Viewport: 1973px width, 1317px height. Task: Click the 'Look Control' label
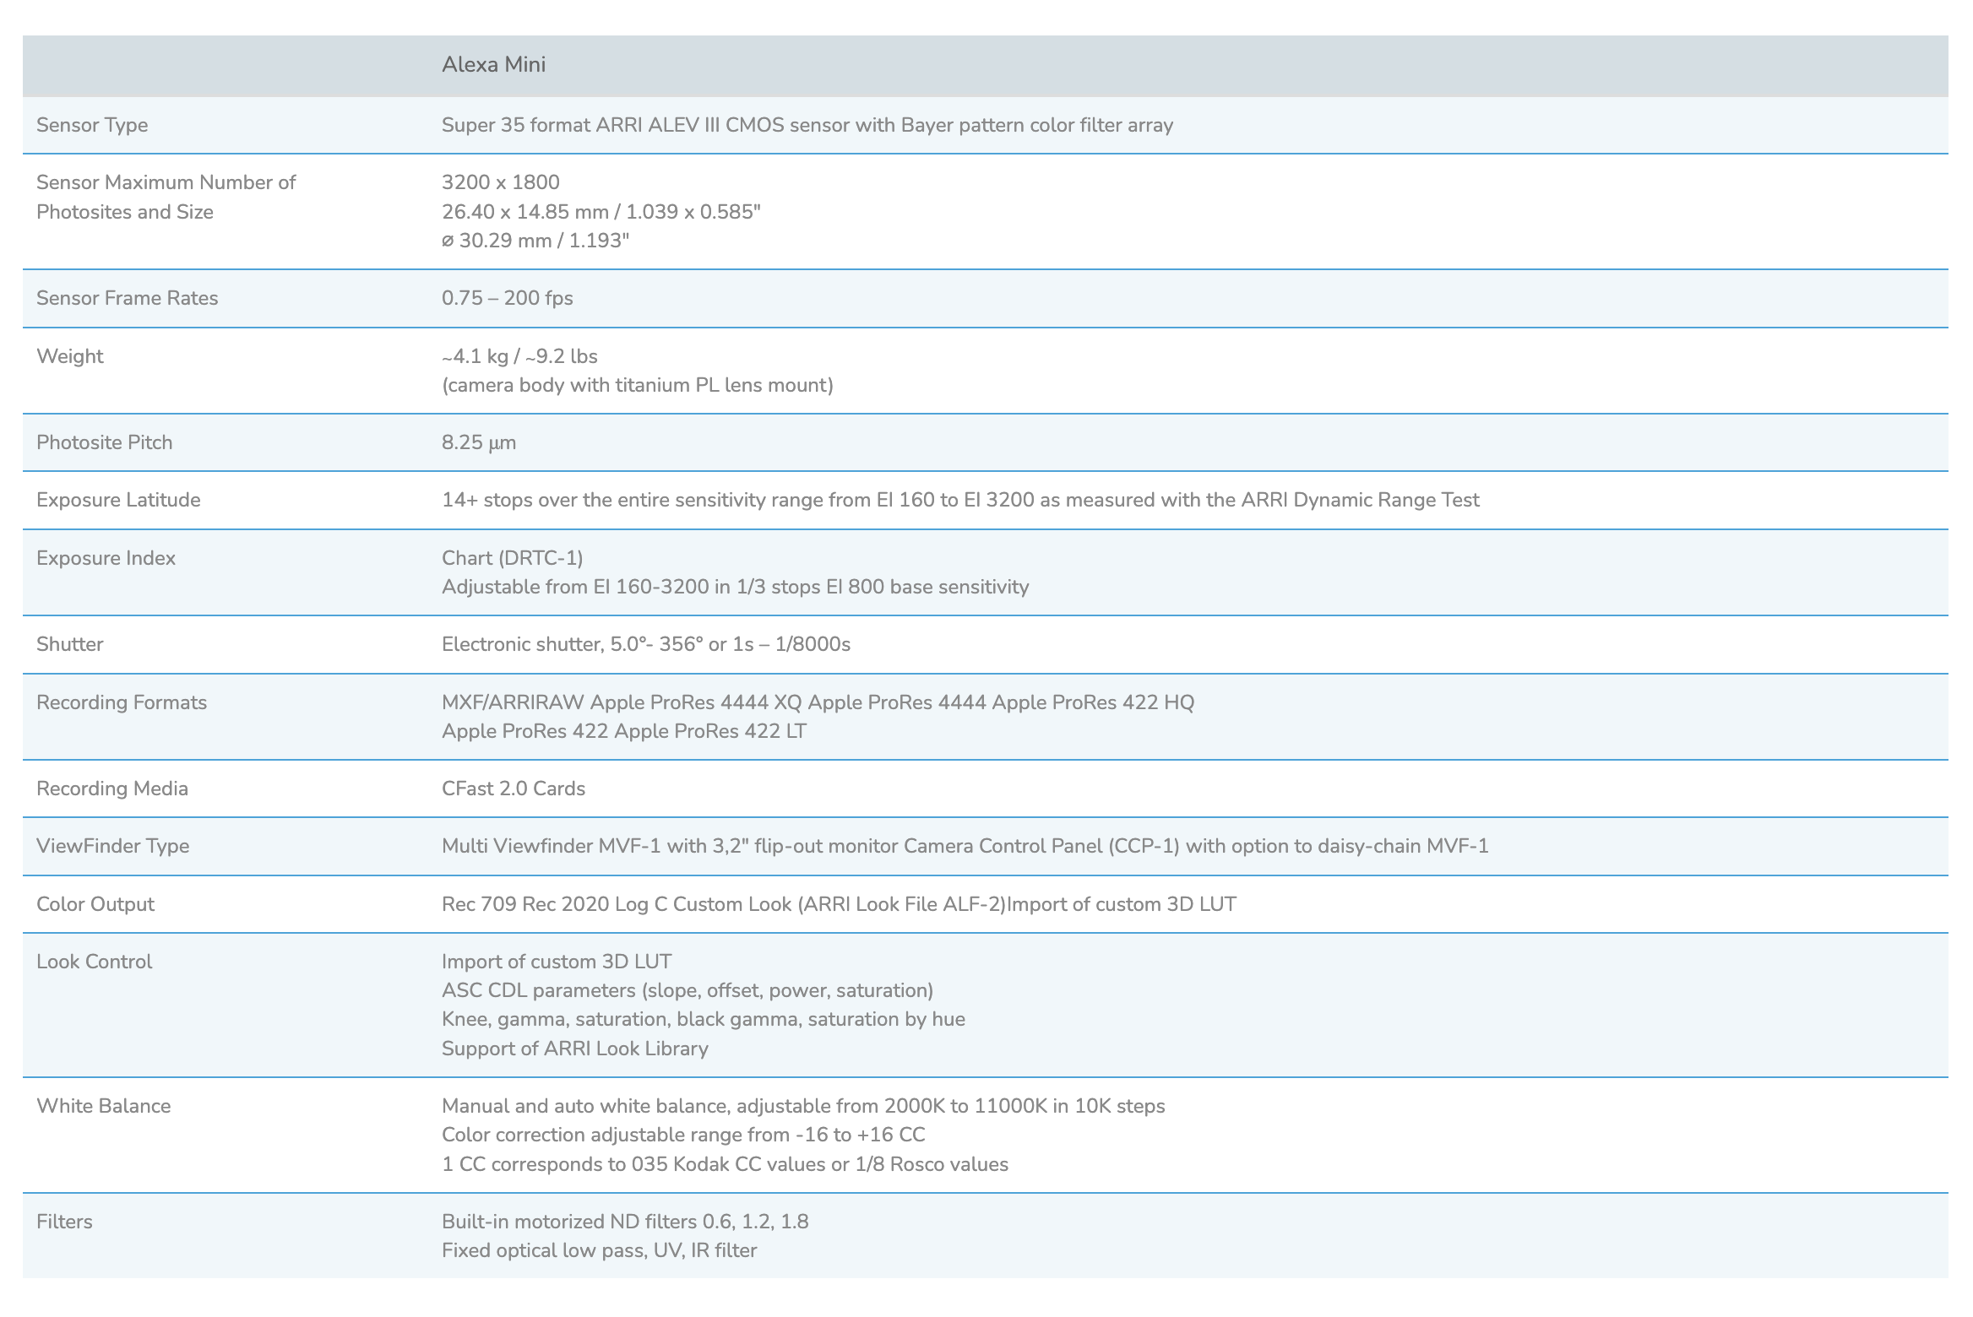(95, 962)
